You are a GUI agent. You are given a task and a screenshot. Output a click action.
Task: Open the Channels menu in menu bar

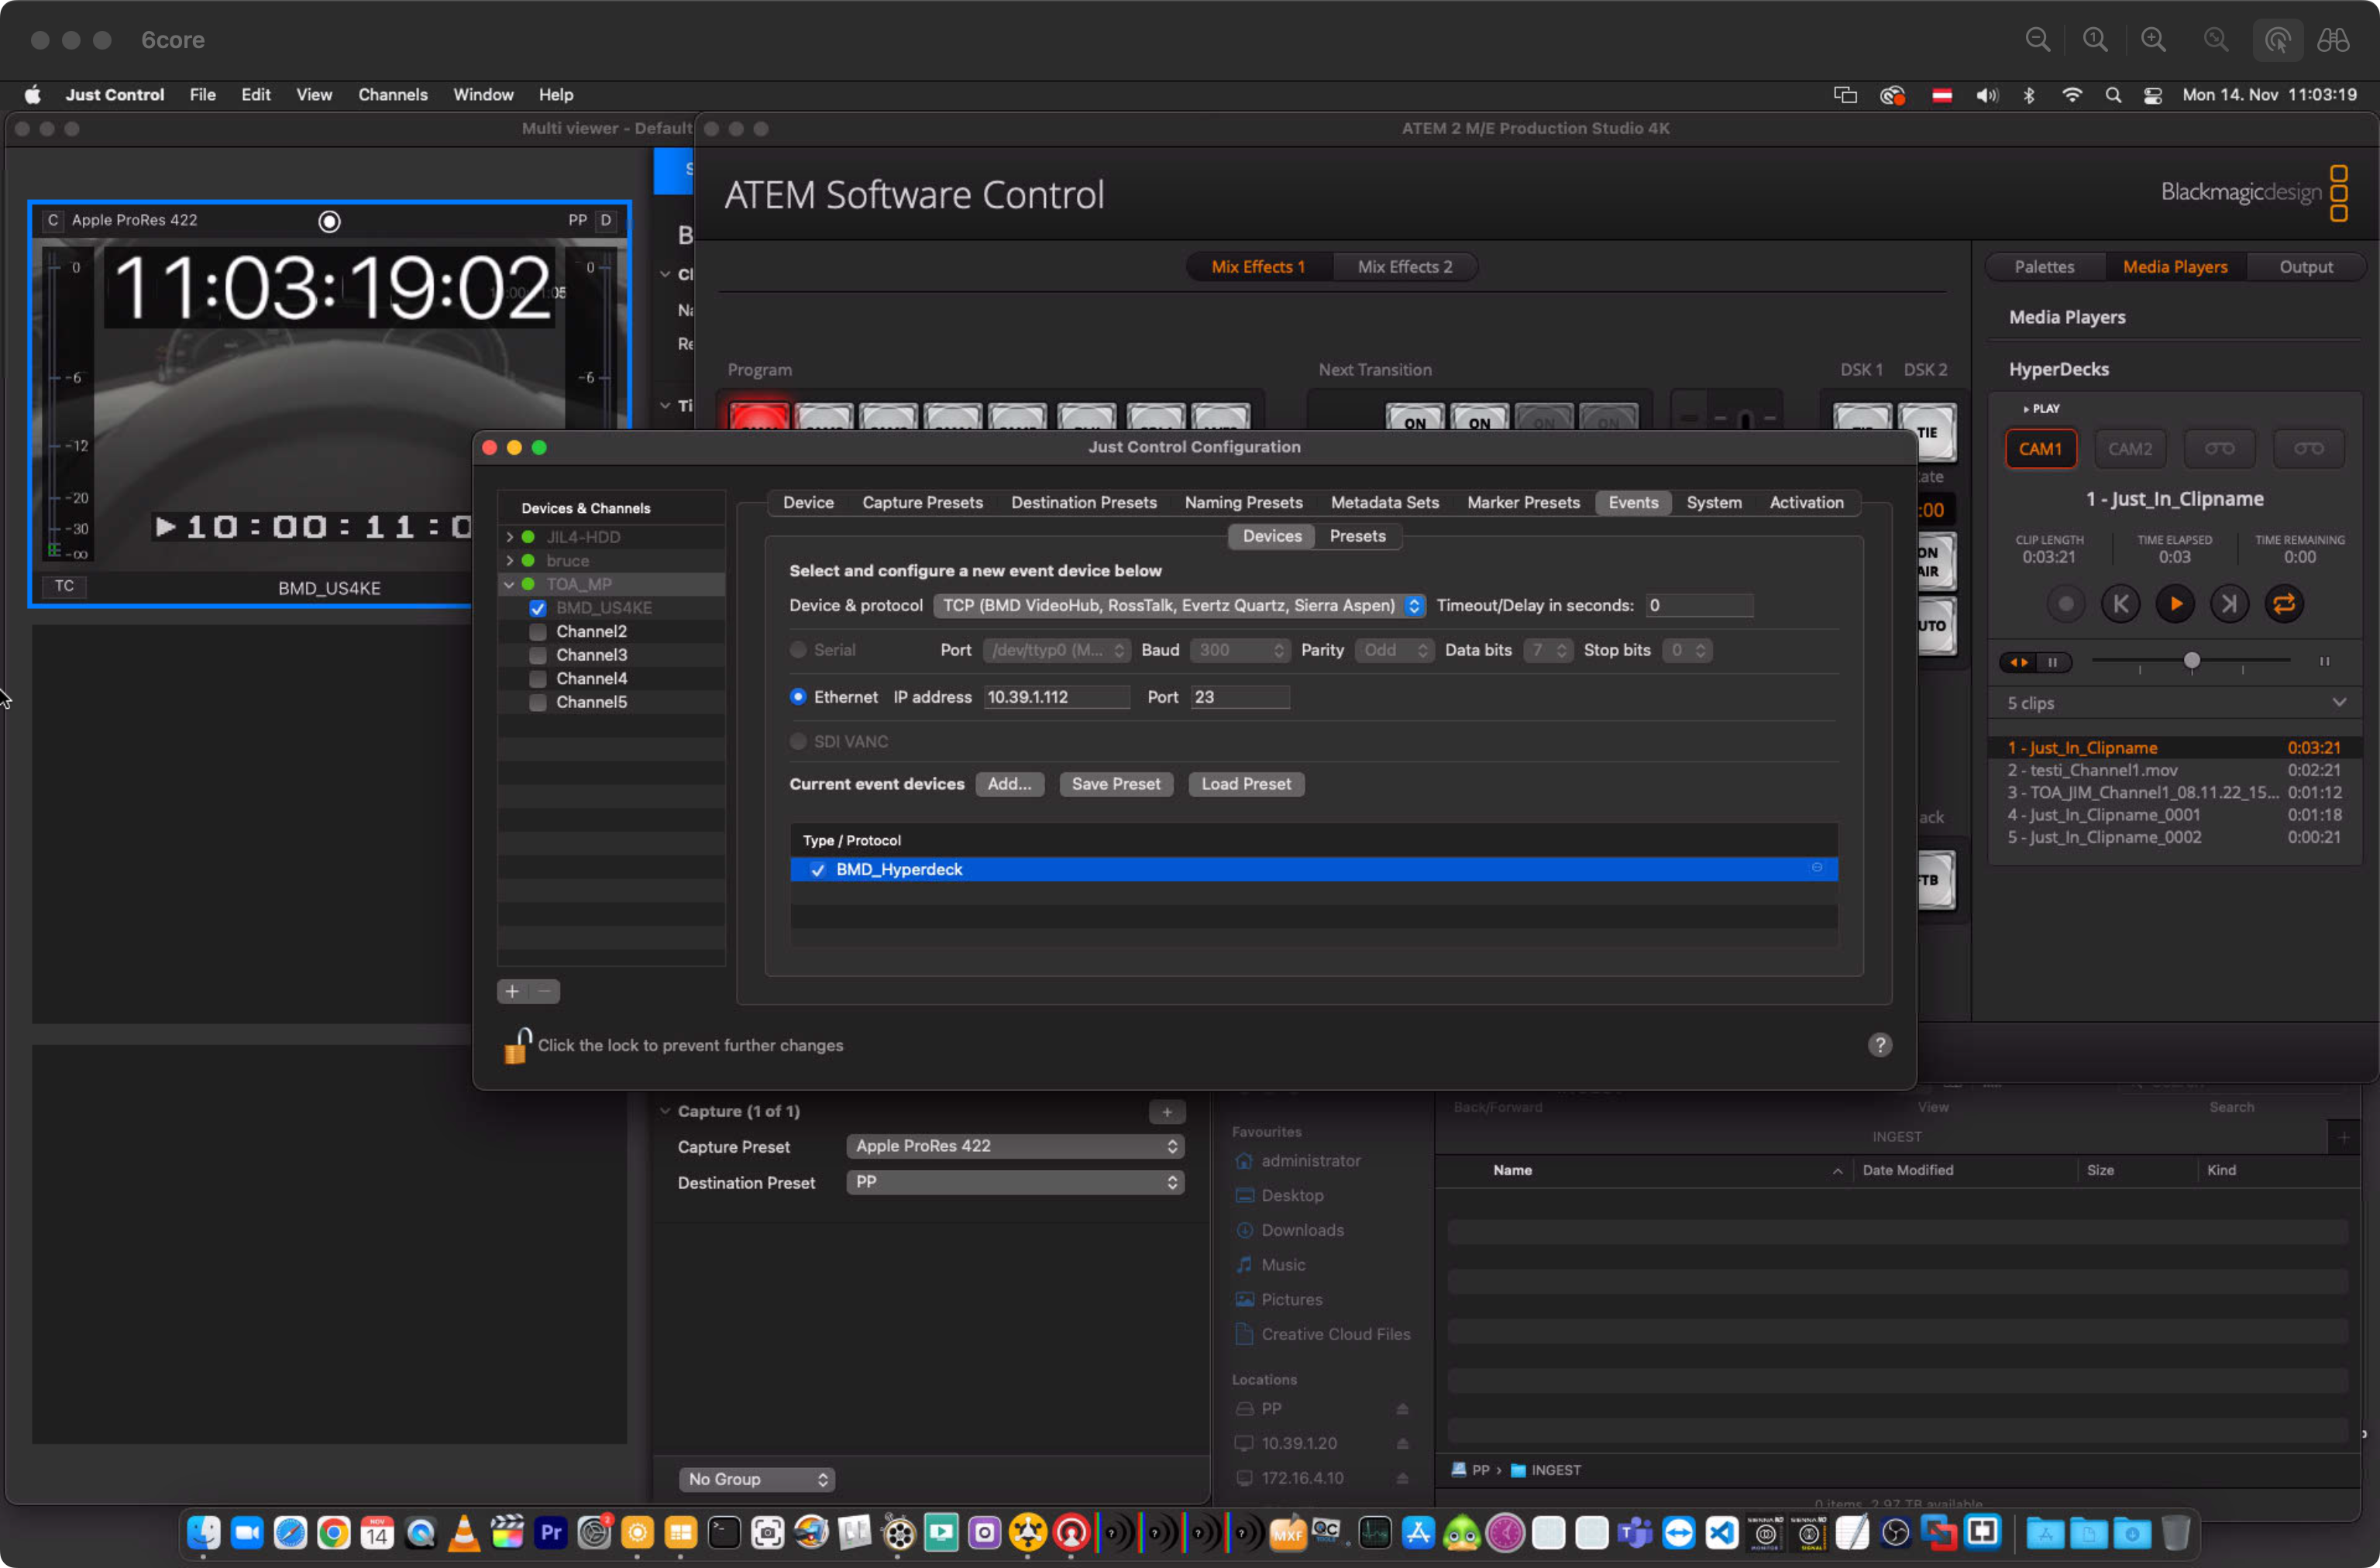point(392,95)
